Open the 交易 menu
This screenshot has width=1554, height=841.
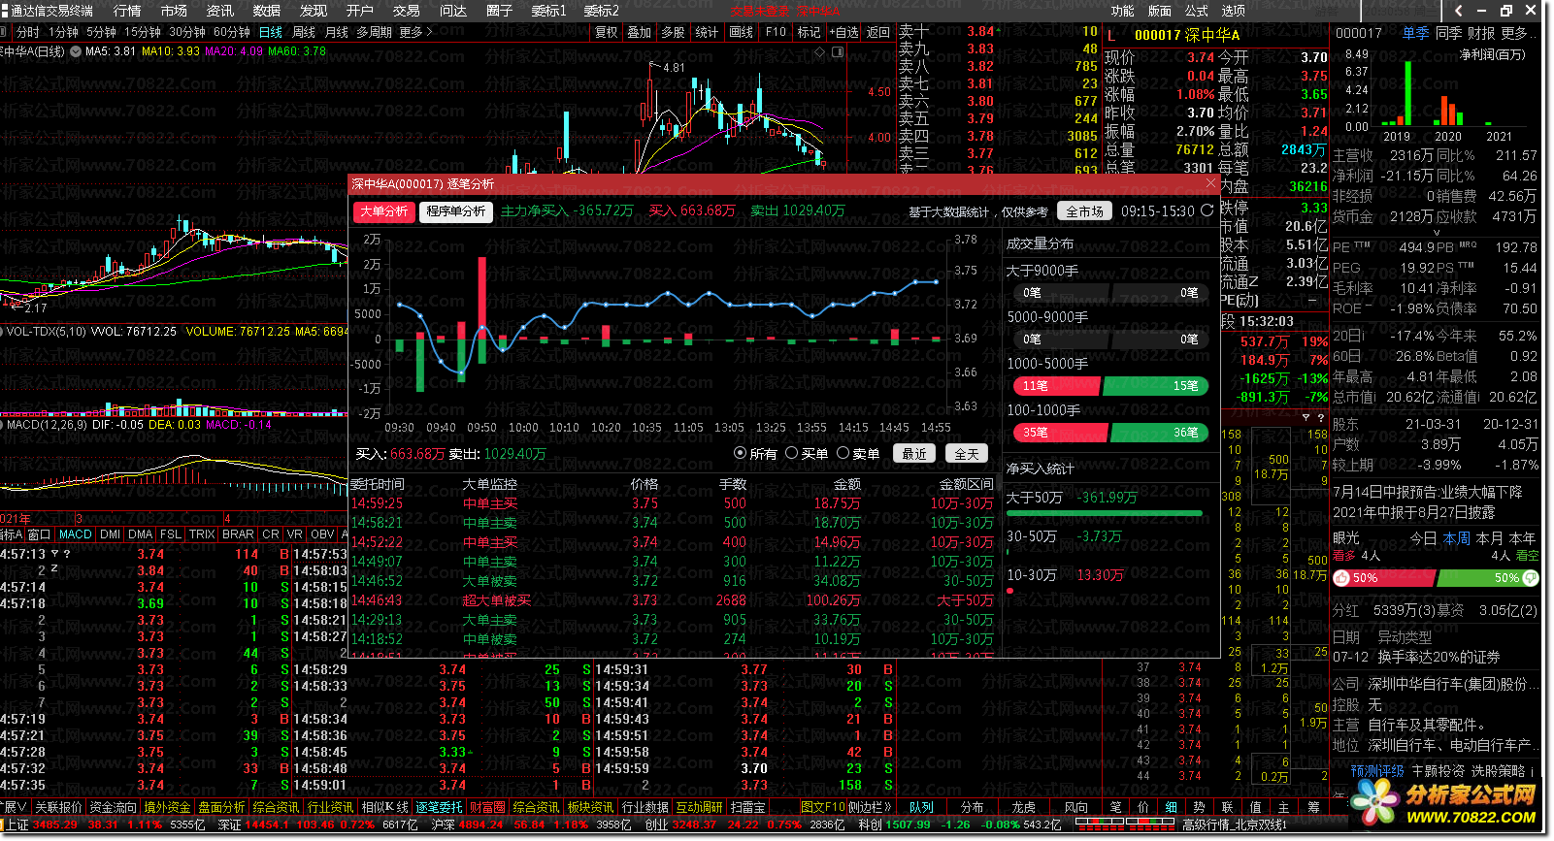407,11
